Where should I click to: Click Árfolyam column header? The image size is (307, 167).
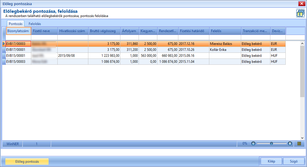[130, 31]
